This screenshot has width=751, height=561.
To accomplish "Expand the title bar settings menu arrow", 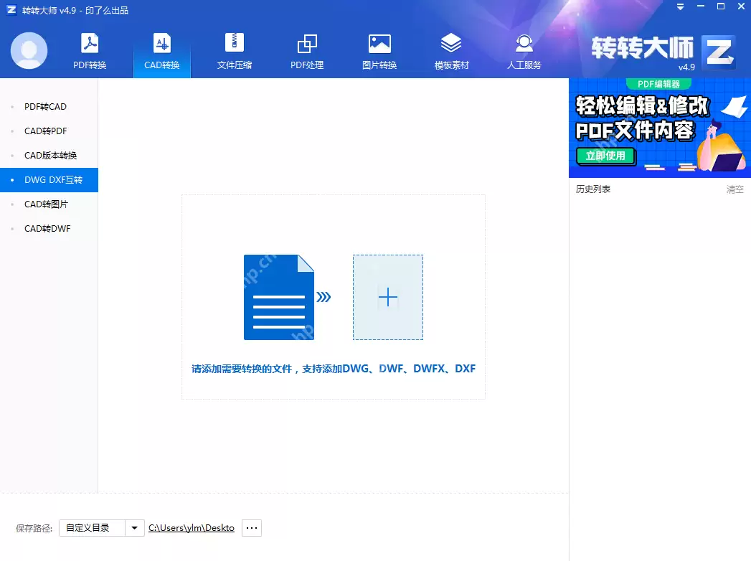I will [679, 6].
